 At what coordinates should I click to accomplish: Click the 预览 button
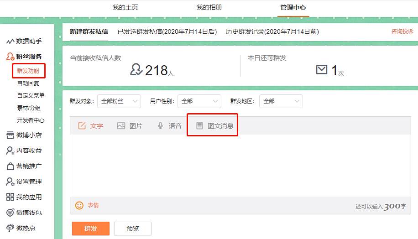[x=133, y=229]
